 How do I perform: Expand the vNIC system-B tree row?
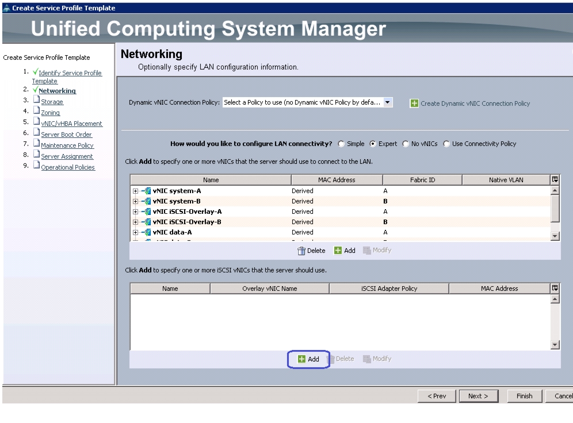coord(135,201)
